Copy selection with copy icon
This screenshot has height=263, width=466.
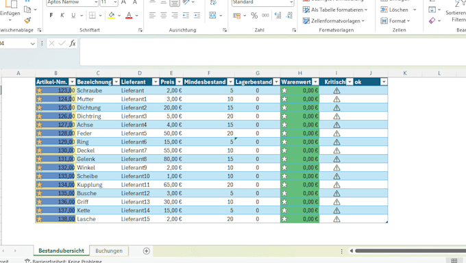point(27,10)
